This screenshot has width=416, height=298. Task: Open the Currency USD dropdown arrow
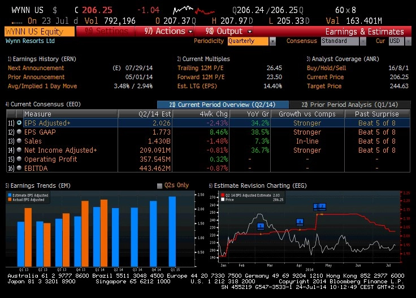coord(408,41)
